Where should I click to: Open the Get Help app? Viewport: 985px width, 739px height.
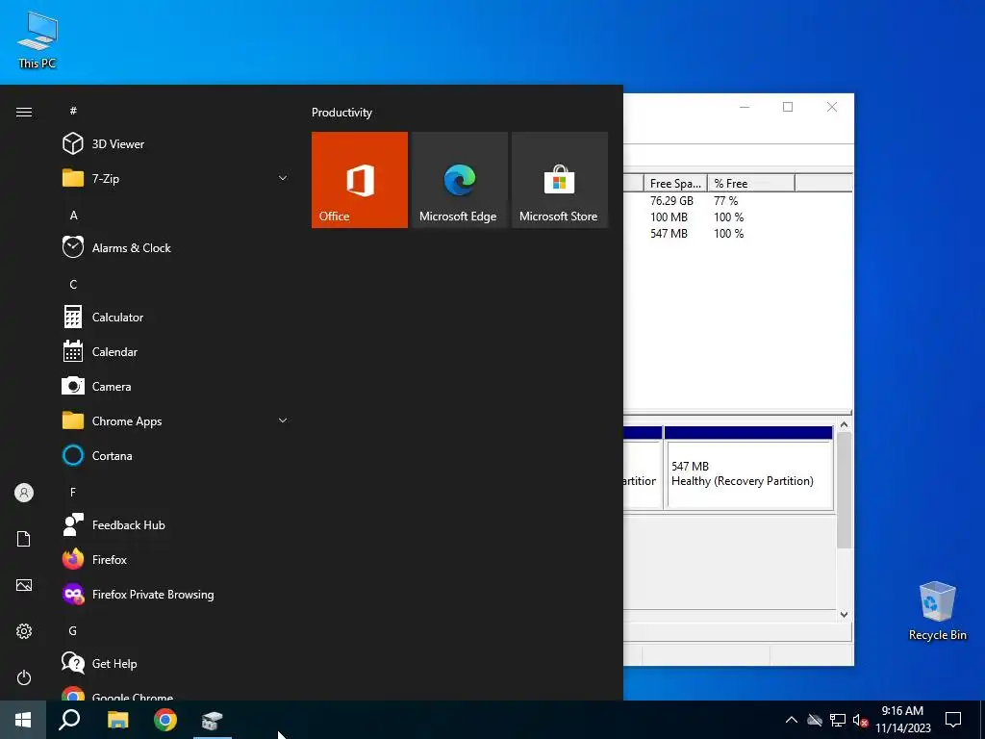pyautogui.click(x=176, y=664)
